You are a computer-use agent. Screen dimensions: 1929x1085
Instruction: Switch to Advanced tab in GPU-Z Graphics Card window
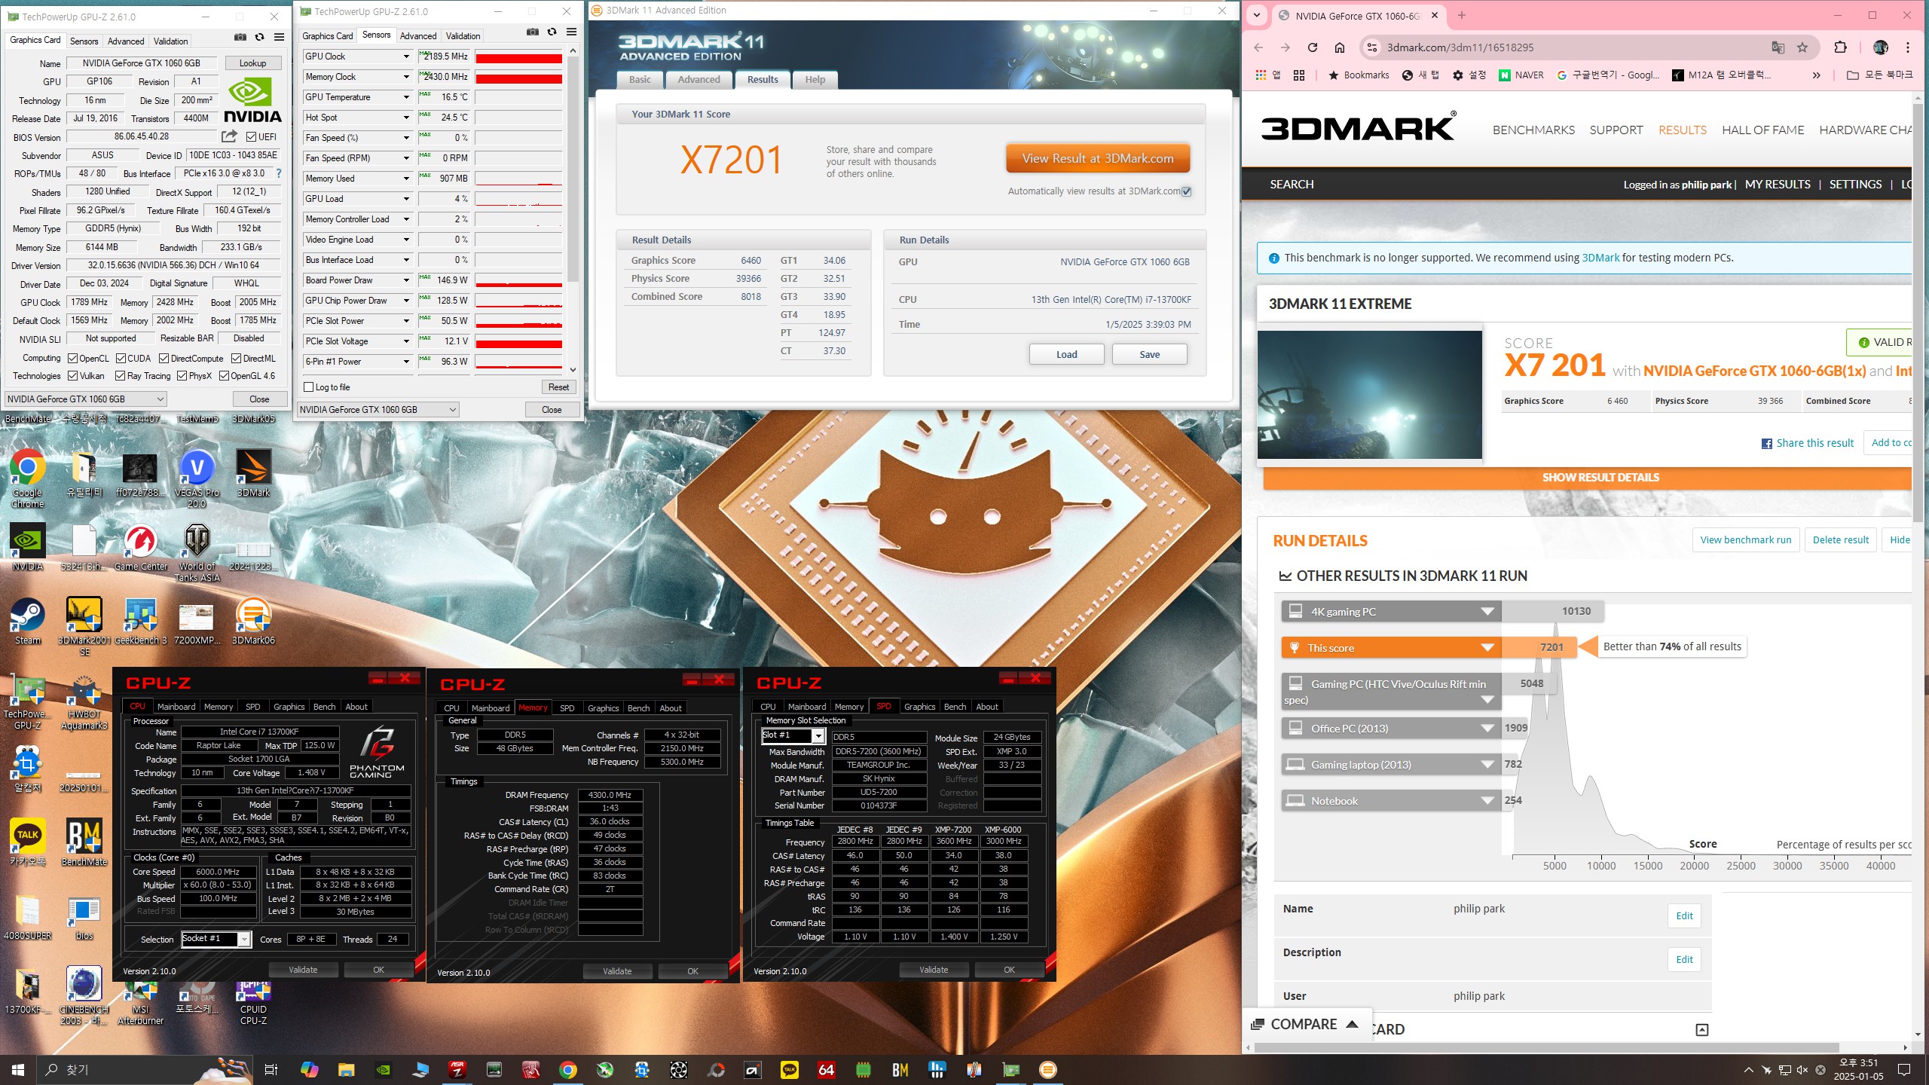pos(126,41)
